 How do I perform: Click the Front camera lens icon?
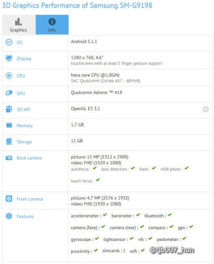pyautogui.click(x=9, y=199)
